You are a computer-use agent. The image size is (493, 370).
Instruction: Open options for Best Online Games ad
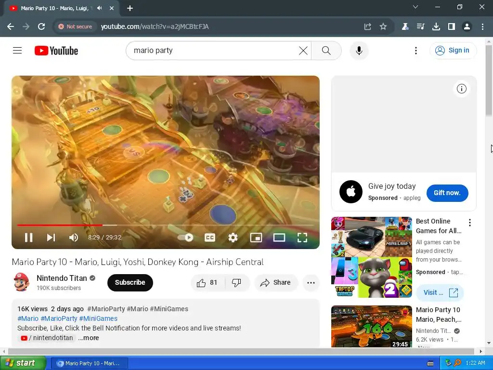pyautogui.click(x=470, y=223)
